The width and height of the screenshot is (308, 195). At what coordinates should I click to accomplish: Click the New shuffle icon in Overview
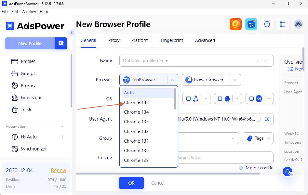290,69
